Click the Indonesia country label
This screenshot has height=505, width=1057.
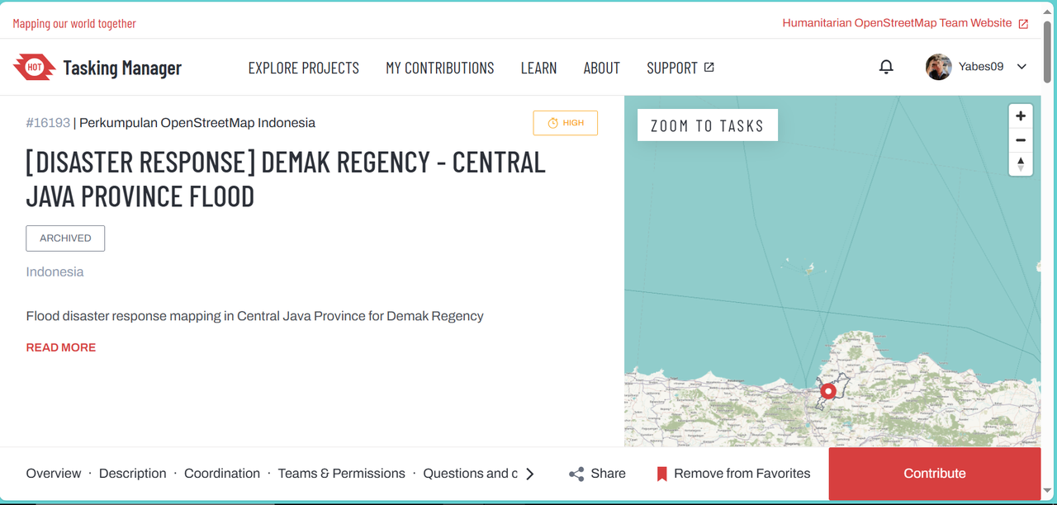(55, 271)
